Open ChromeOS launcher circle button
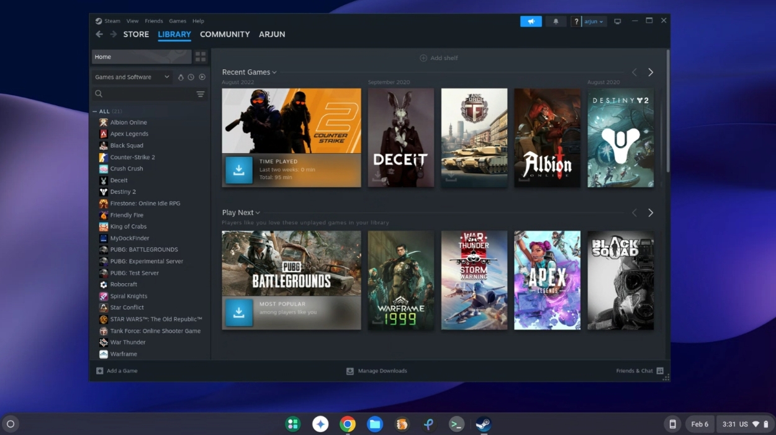776x435 pixels. [10, 424]
